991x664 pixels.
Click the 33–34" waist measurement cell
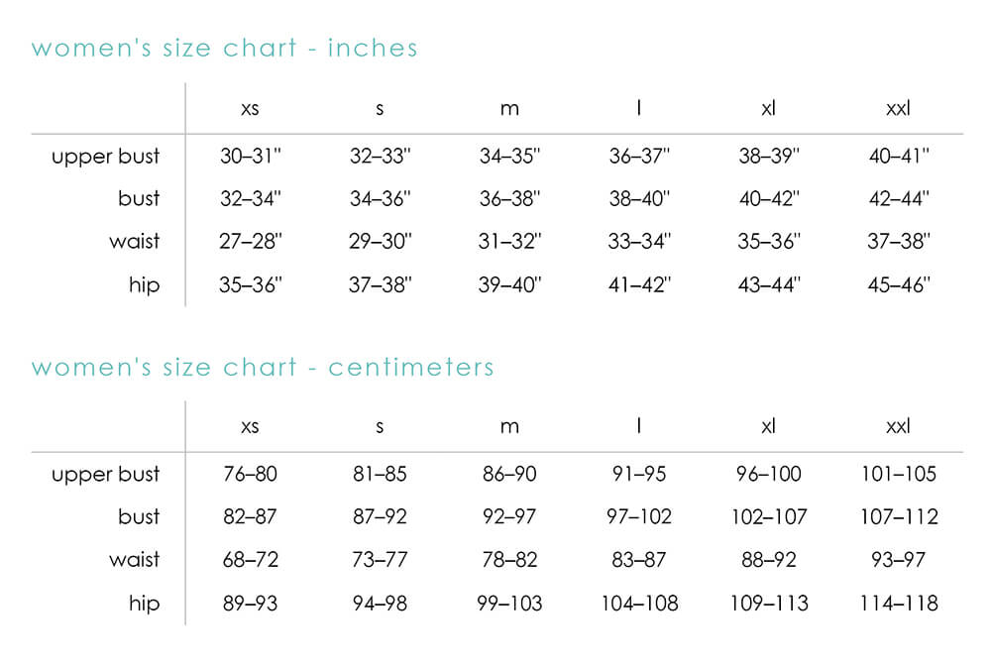[639, 241]
